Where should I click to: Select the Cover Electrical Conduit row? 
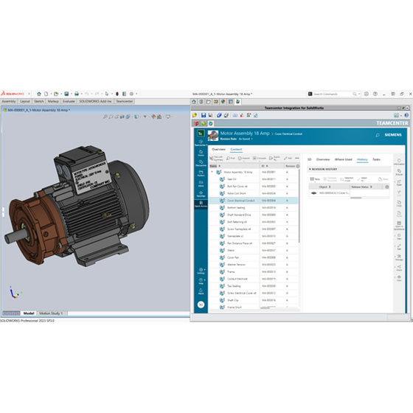(x=254, y=201)
